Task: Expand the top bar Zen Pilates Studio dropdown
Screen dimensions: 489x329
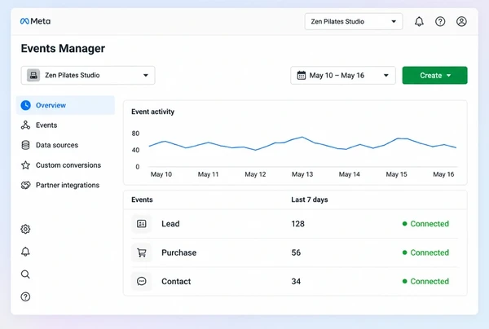Action: click(354, 21)
